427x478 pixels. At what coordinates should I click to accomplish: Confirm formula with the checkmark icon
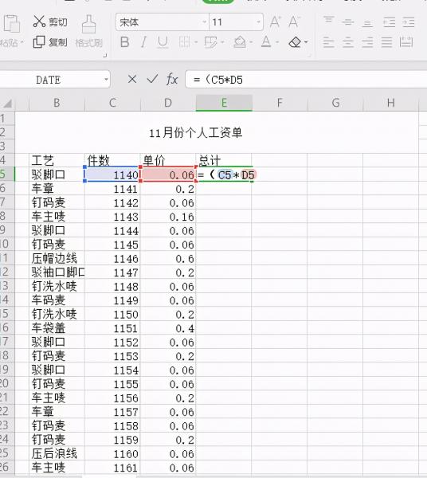(152, 79)
